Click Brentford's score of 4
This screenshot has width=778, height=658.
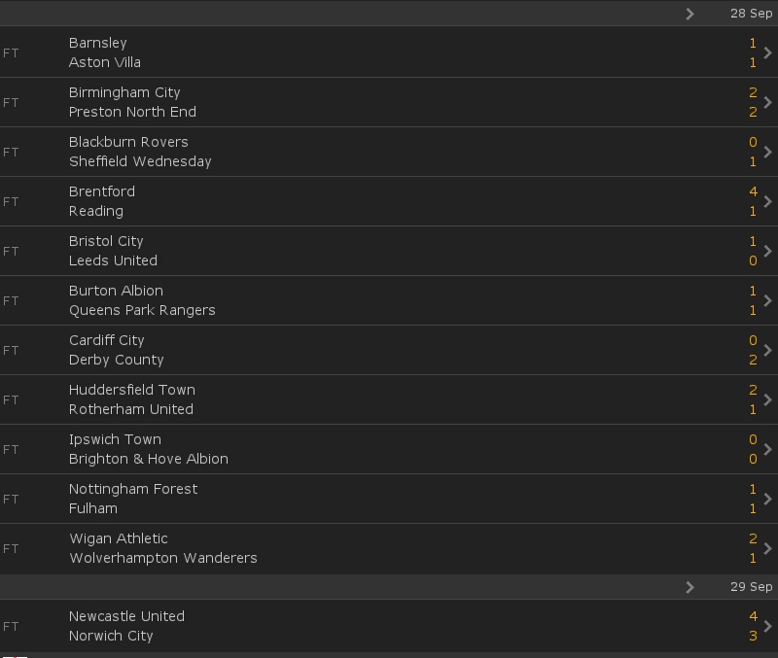pyautogui.click(x=753, y=191)
